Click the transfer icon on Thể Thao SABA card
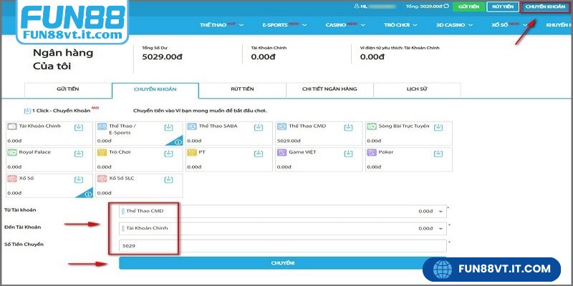This screenshot has width=573, height=286. pos(259,128)
